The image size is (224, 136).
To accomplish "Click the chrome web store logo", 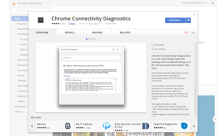I will [x=14, y=3].
